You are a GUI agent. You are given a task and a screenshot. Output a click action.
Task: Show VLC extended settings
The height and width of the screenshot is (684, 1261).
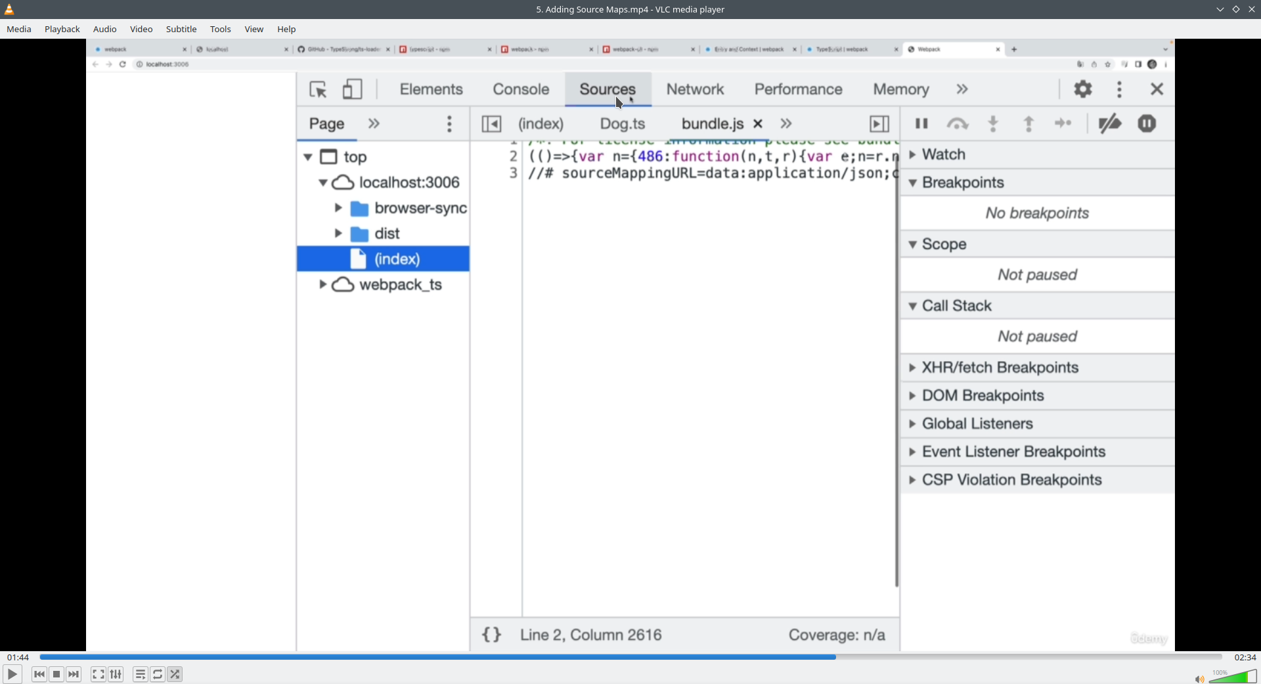coord(116,674)
